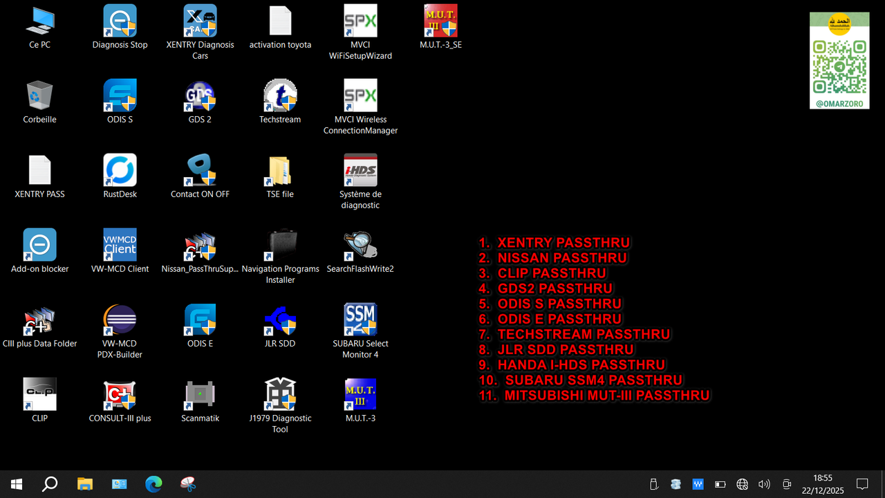Viewport: 885px width, 498px height.
Task: Open the J1979 Diagnostic Tool shortcut
Action: point(280,406)
